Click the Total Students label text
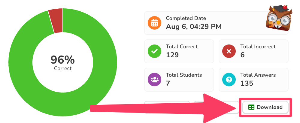Screen dimensions: 300x123 [x=184, y=75]
